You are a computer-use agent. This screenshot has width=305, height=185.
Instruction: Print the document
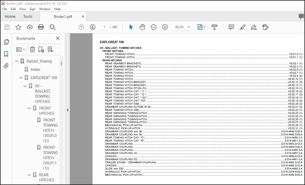41,27
